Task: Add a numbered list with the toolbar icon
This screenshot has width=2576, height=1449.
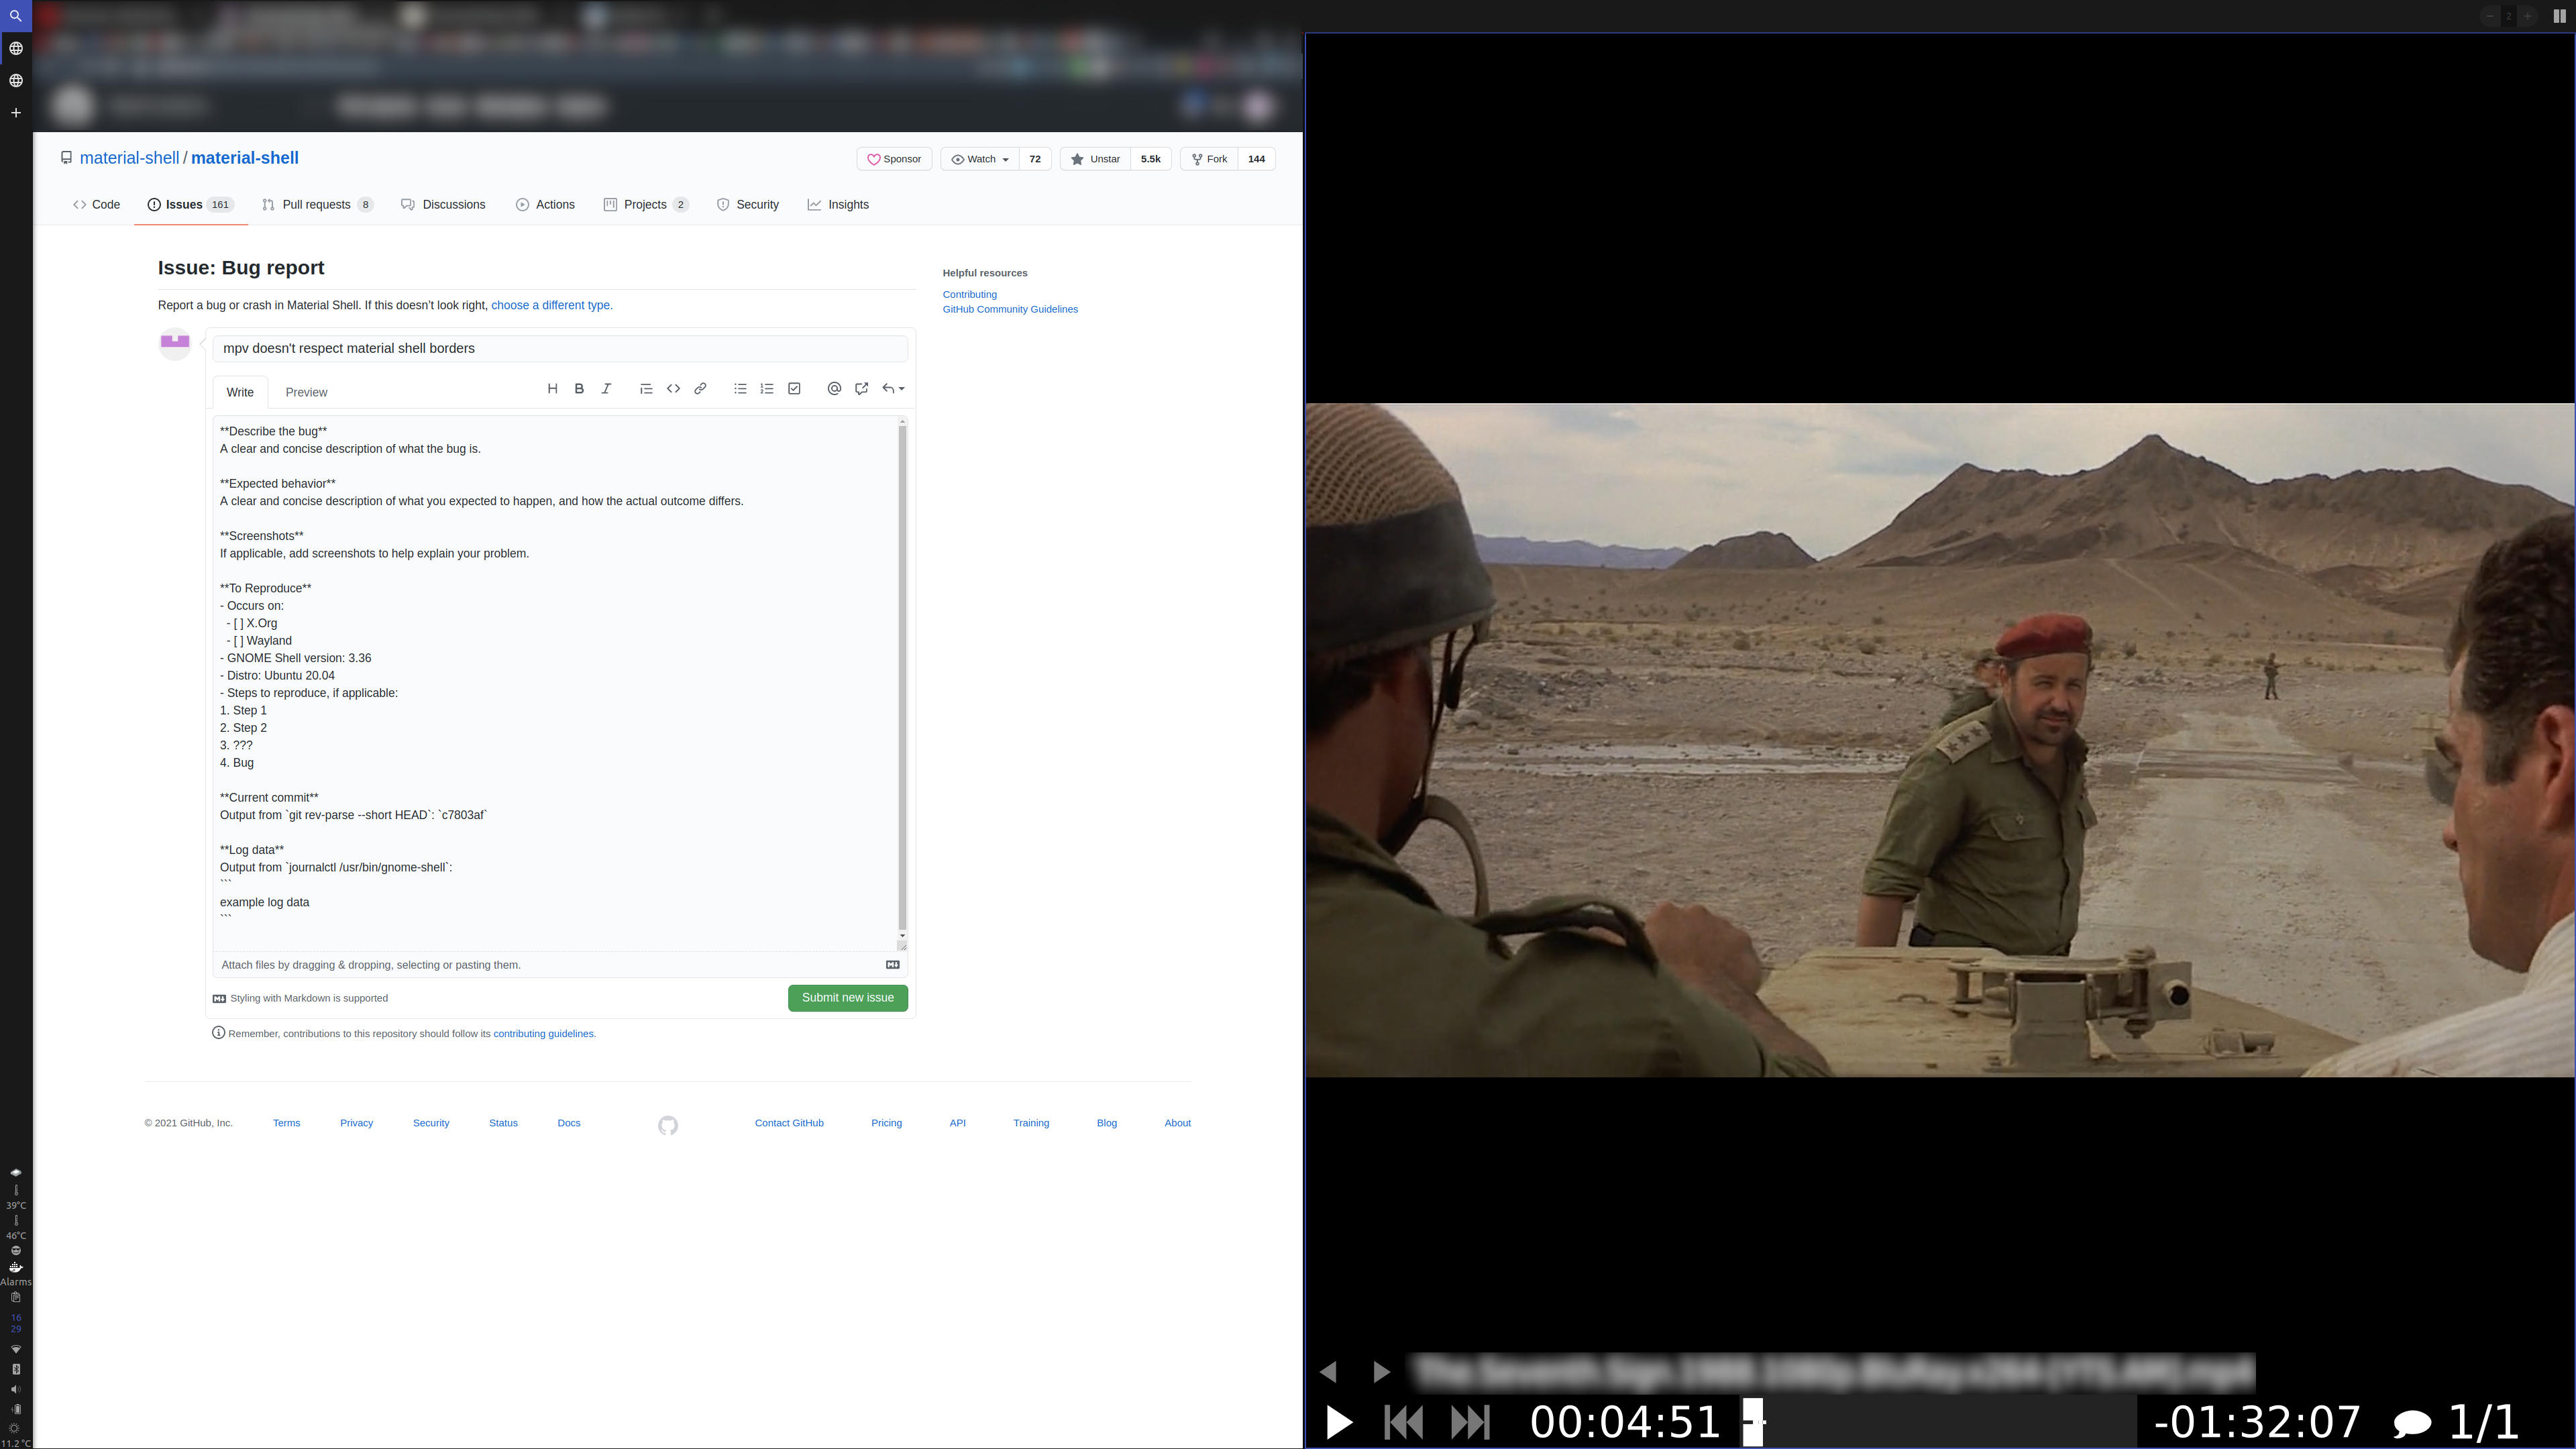Action: pyautogui.click(x=767, y=389)
